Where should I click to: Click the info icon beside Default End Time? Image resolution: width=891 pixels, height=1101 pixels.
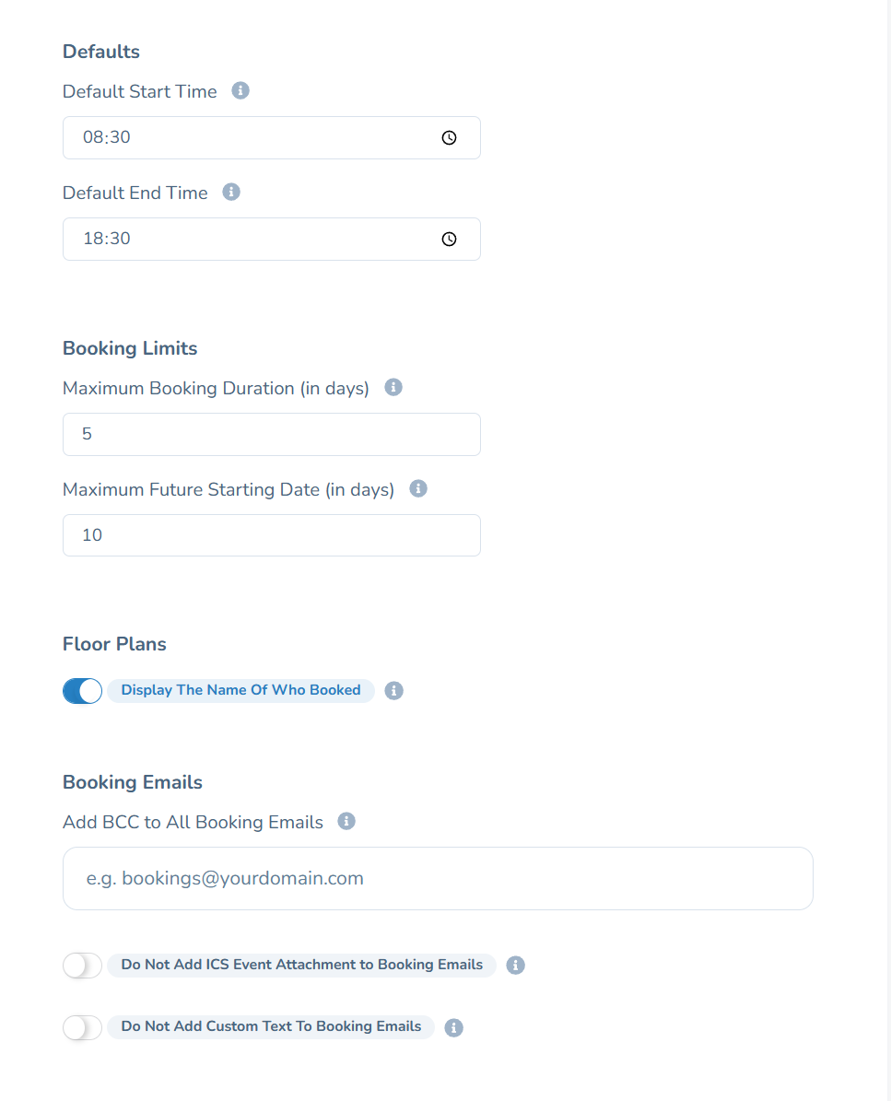click(x=230, y=192)
